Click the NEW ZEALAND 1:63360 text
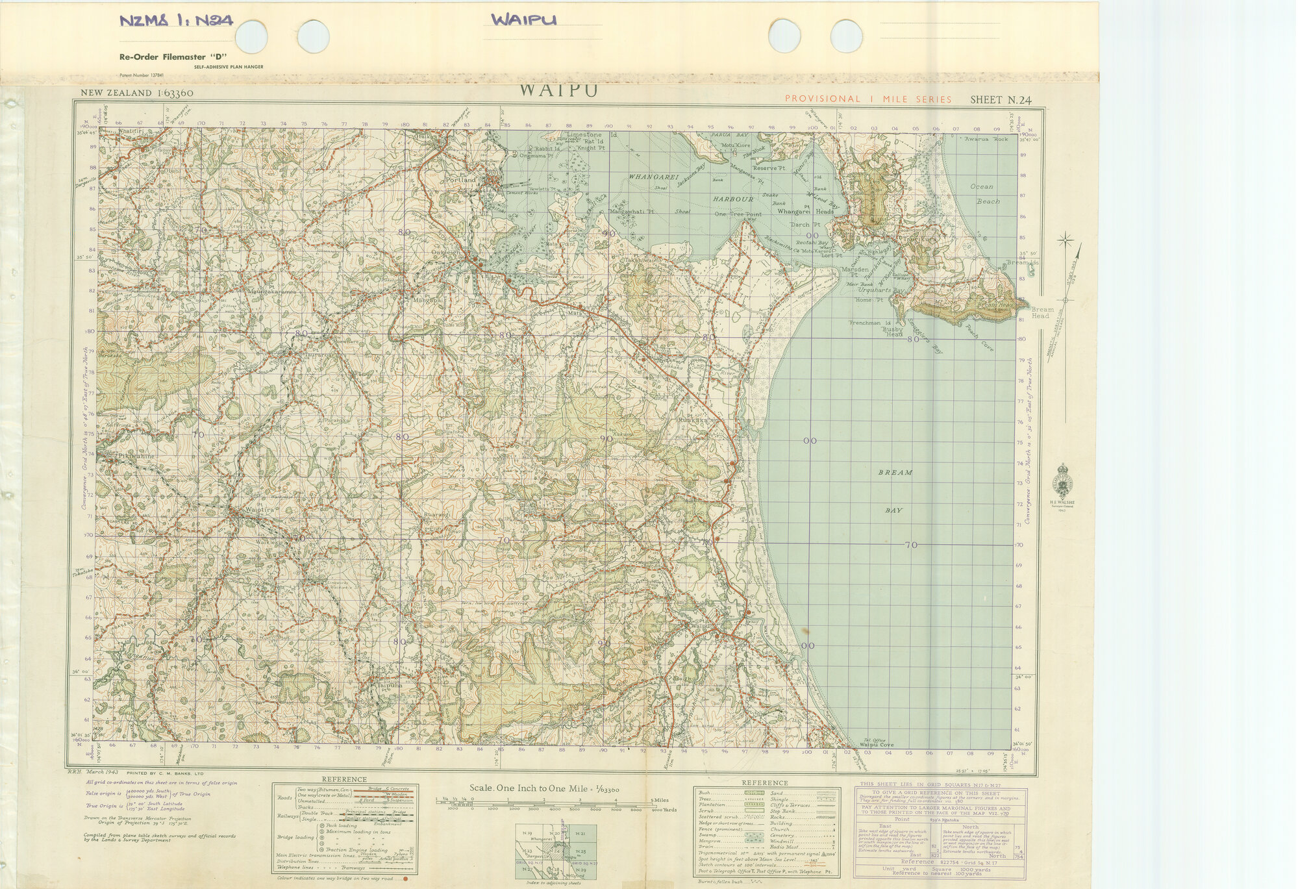Viewport: 1298px width, 889px height. [x=136, y=93]
